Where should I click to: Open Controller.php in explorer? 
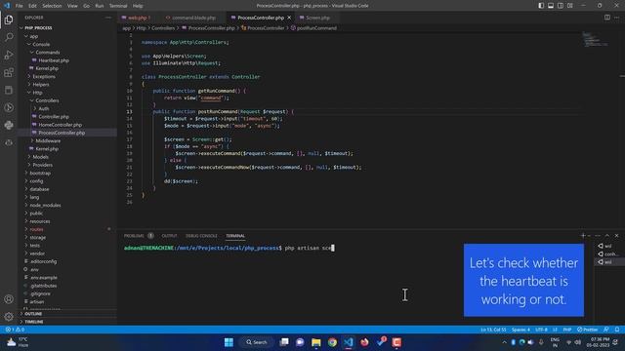(x=54, y=117)
